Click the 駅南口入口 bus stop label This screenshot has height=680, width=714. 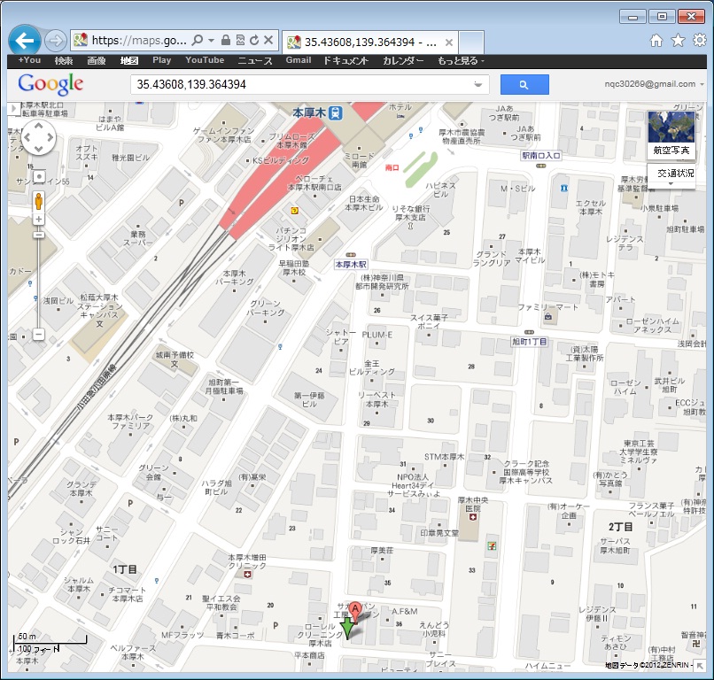pos(540,156)
